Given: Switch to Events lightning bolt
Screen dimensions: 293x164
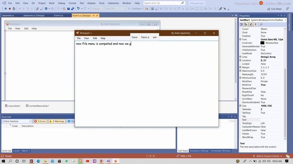Looking at the screenshot, I should point(255,25).
